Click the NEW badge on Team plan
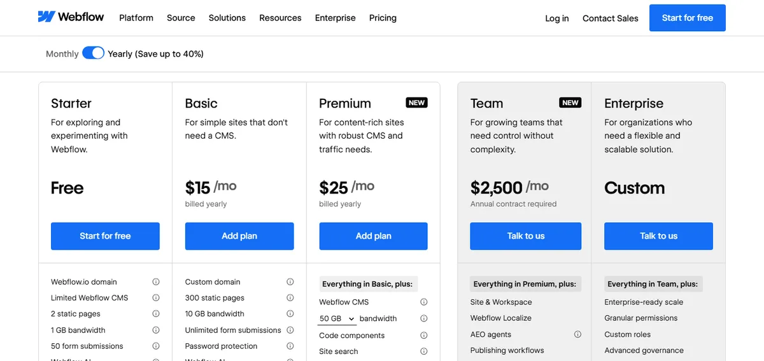Image resolution: width=764 pixels, height=361 pixels. 570,103
